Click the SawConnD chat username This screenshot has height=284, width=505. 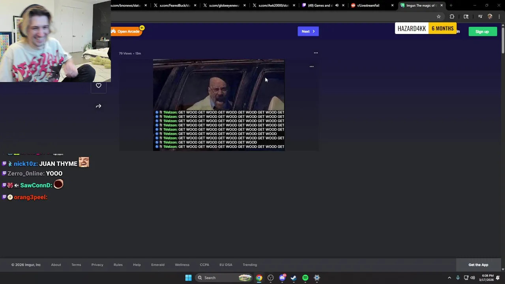click(x=36, y=185)
